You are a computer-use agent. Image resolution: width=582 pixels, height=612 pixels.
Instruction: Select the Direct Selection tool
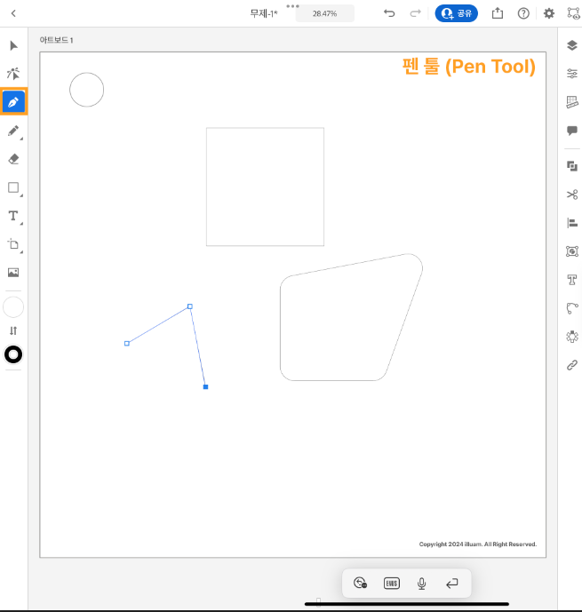tap(13, 74)
